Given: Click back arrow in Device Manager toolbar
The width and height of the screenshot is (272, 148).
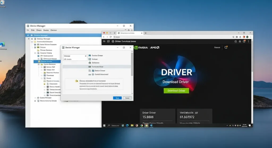Looking at the screenshot, I should [28, 30].
